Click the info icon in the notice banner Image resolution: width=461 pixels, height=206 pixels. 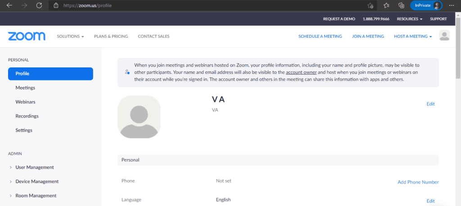(127, 72)
